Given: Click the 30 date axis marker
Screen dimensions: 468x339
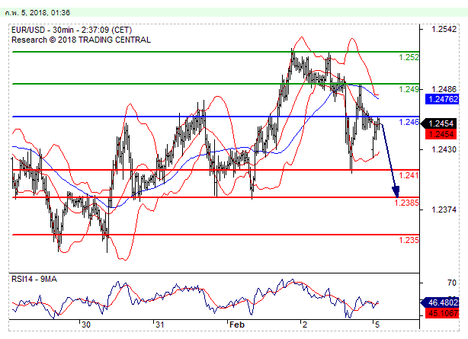Looking at the screenshot, I should (86, 325).
